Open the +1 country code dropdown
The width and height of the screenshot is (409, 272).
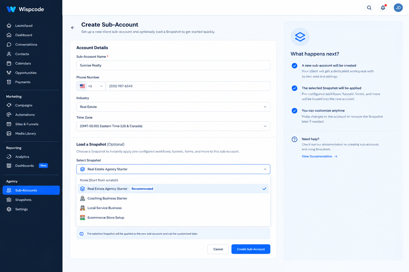pyautogui.click(x=91, y=86)
